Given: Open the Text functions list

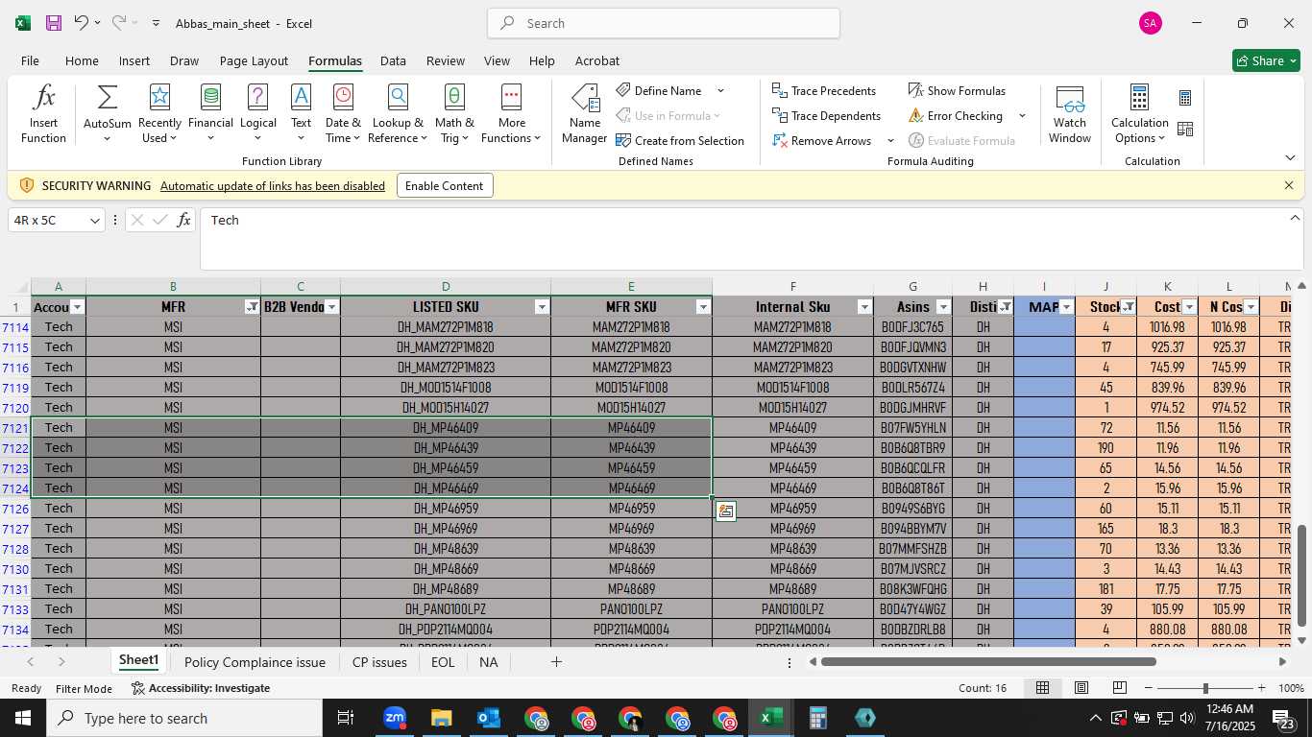Looking at the screenshot, I should [301, 113].
